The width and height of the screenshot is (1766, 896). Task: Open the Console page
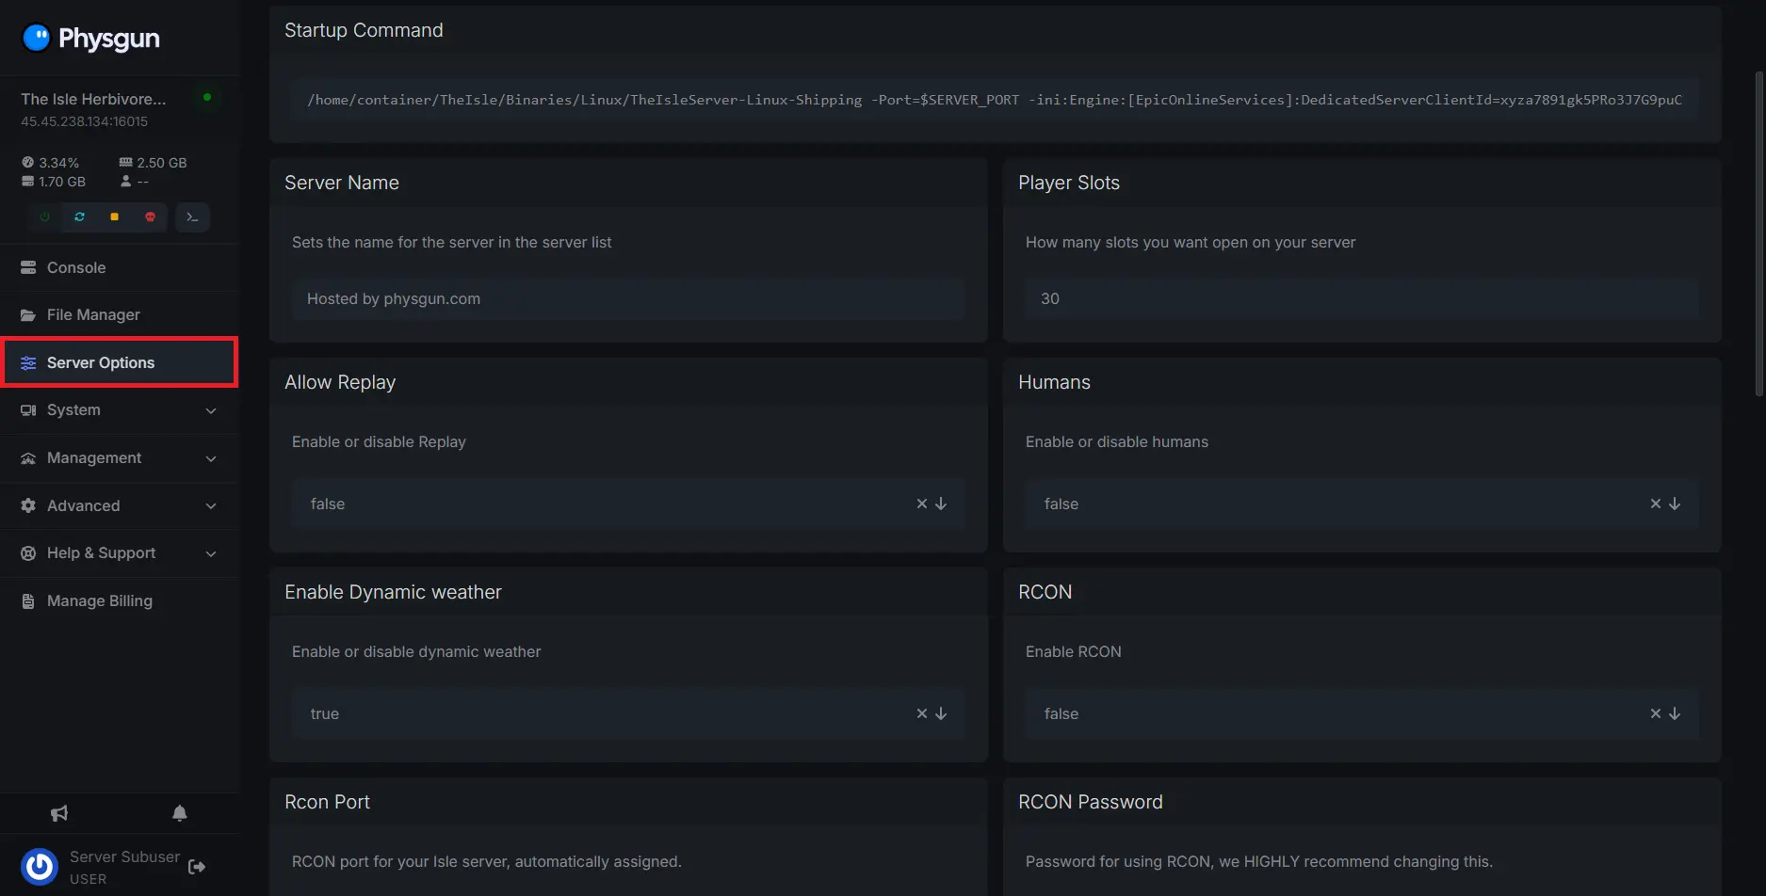(76, 267)
